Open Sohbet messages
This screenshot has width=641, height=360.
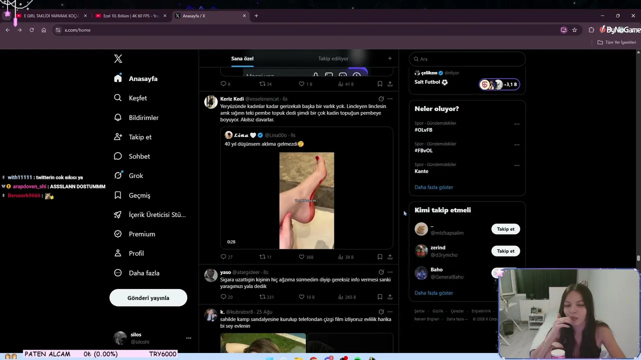pyautogui.click(x=132, y=156)
